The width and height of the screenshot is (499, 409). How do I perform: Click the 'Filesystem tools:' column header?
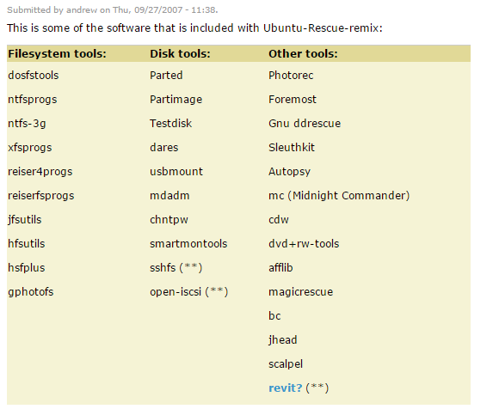pyautogui.click(x=57, y=54)
